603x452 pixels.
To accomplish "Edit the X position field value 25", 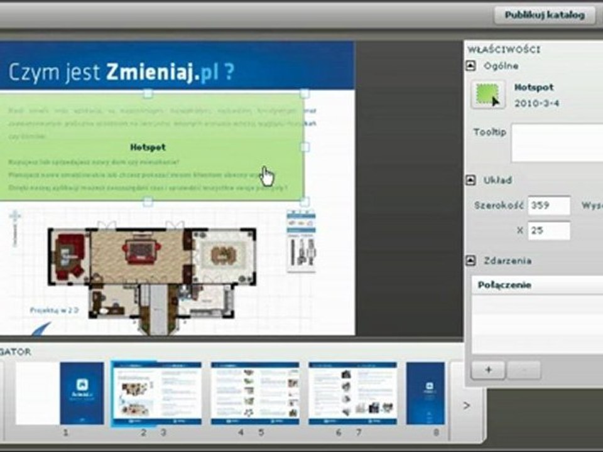I will tap(549, 230).
